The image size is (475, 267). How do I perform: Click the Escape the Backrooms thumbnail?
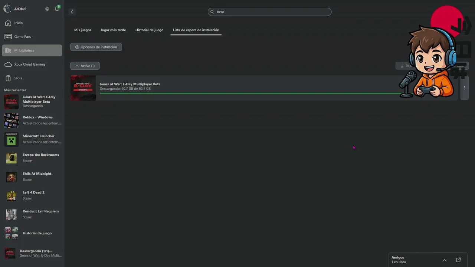(11, 158)
